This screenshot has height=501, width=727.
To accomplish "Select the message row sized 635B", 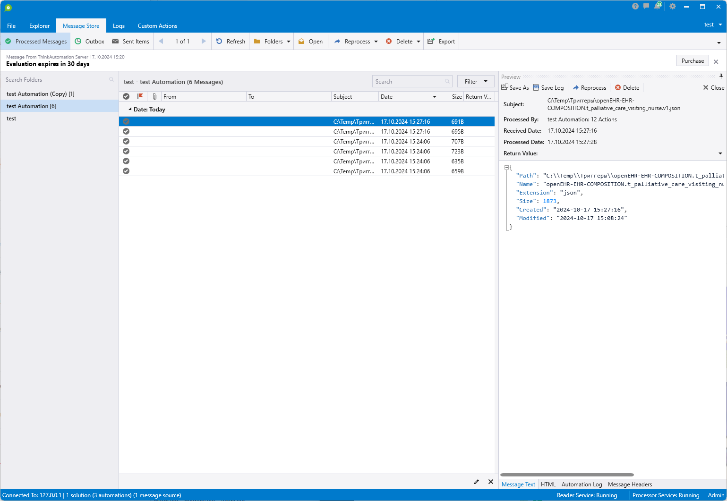I will pyautogui.click(x=307, y=161).
